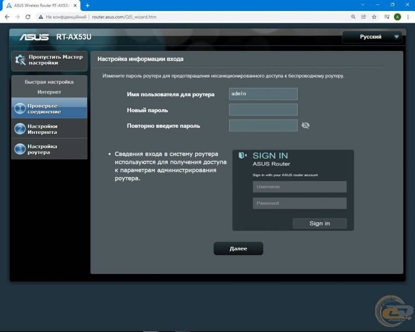Screen dimensions: 415x332
Task: Close the ASUS Wireless Router tab
Action: pyautogui.click(x=75, y=6)
